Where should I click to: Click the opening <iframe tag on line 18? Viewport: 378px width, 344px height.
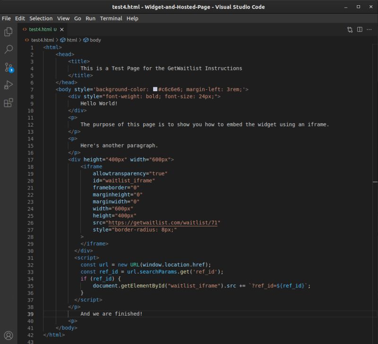91,167
